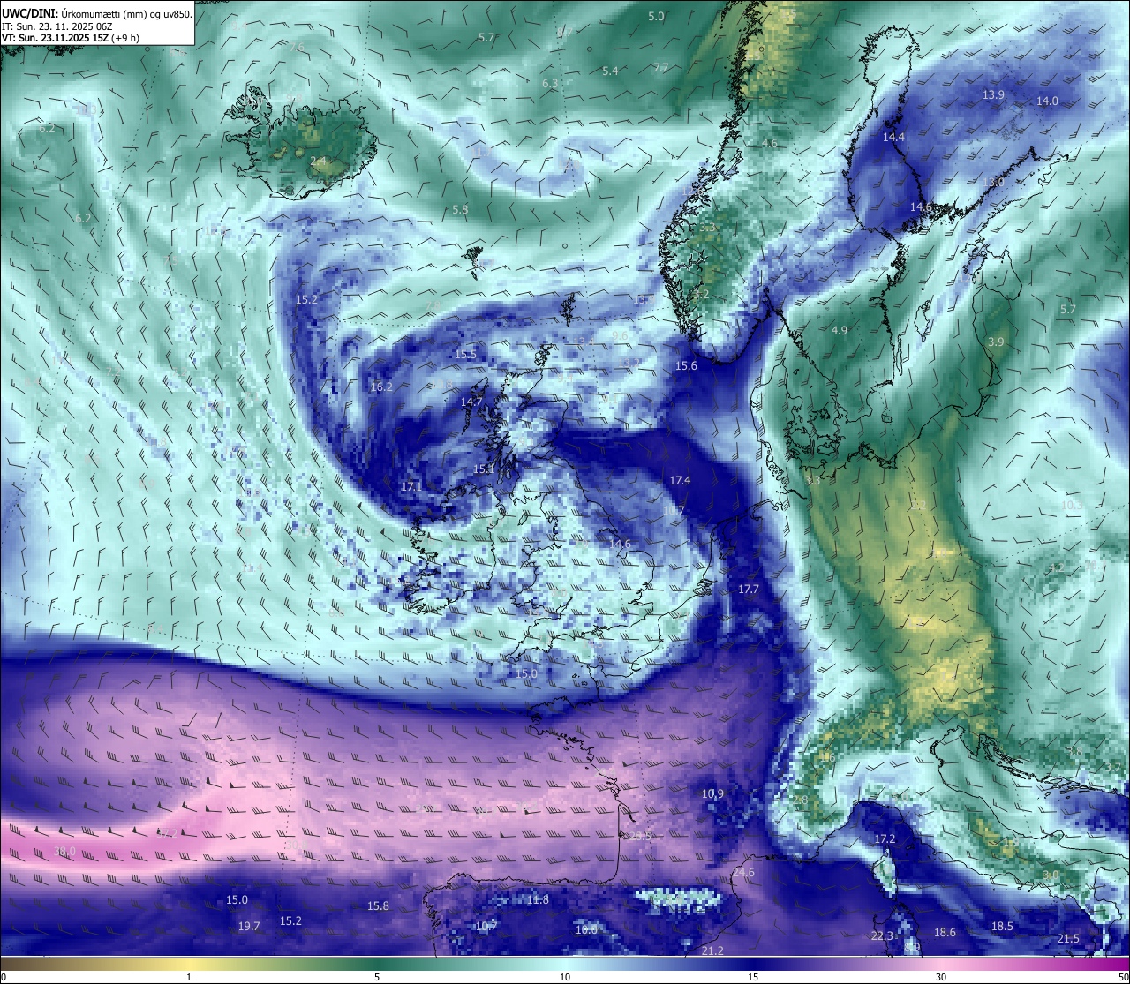Click the 6.3 value label
Image resolution: width=1130 pixels, height=984 pixels.
point(550,83)
